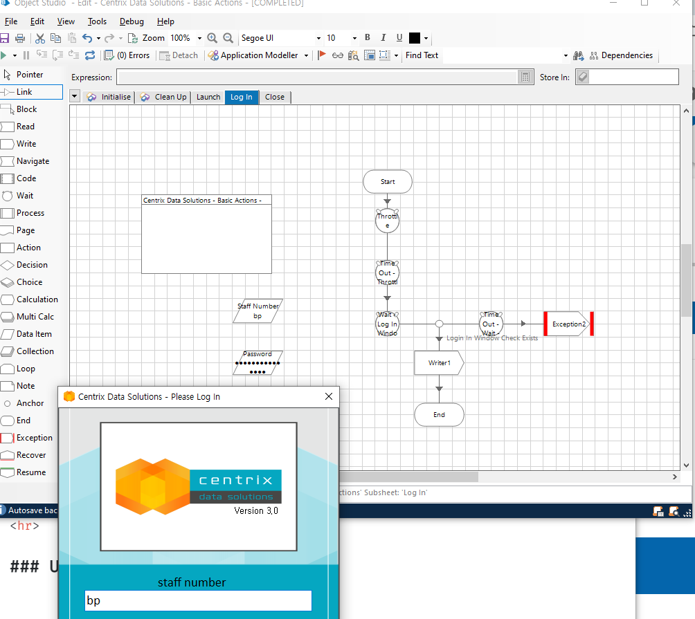Click the find references binoculars-page icon
695x619 pixels.
[x=353, y=55]
